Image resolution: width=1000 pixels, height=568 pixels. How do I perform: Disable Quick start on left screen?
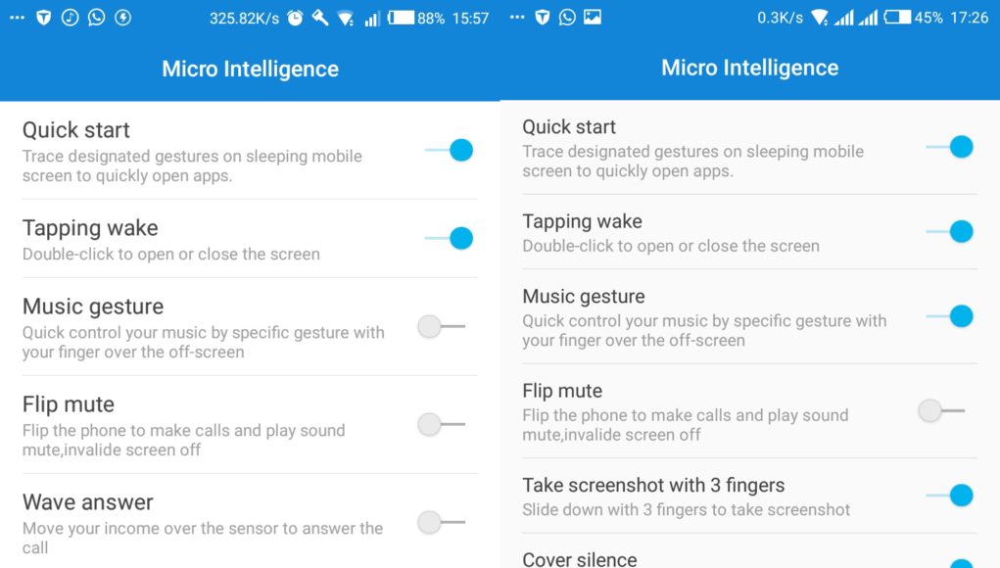point(449,151)
